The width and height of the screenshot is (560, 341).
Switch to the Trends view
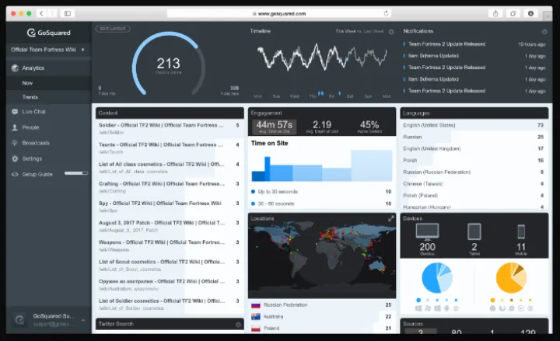(30, 97)
